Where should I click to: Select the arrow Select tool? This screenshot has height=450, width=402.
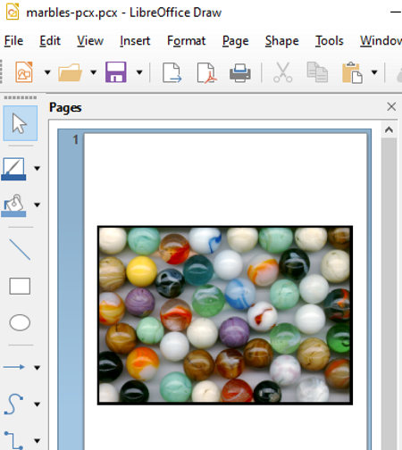20,123
